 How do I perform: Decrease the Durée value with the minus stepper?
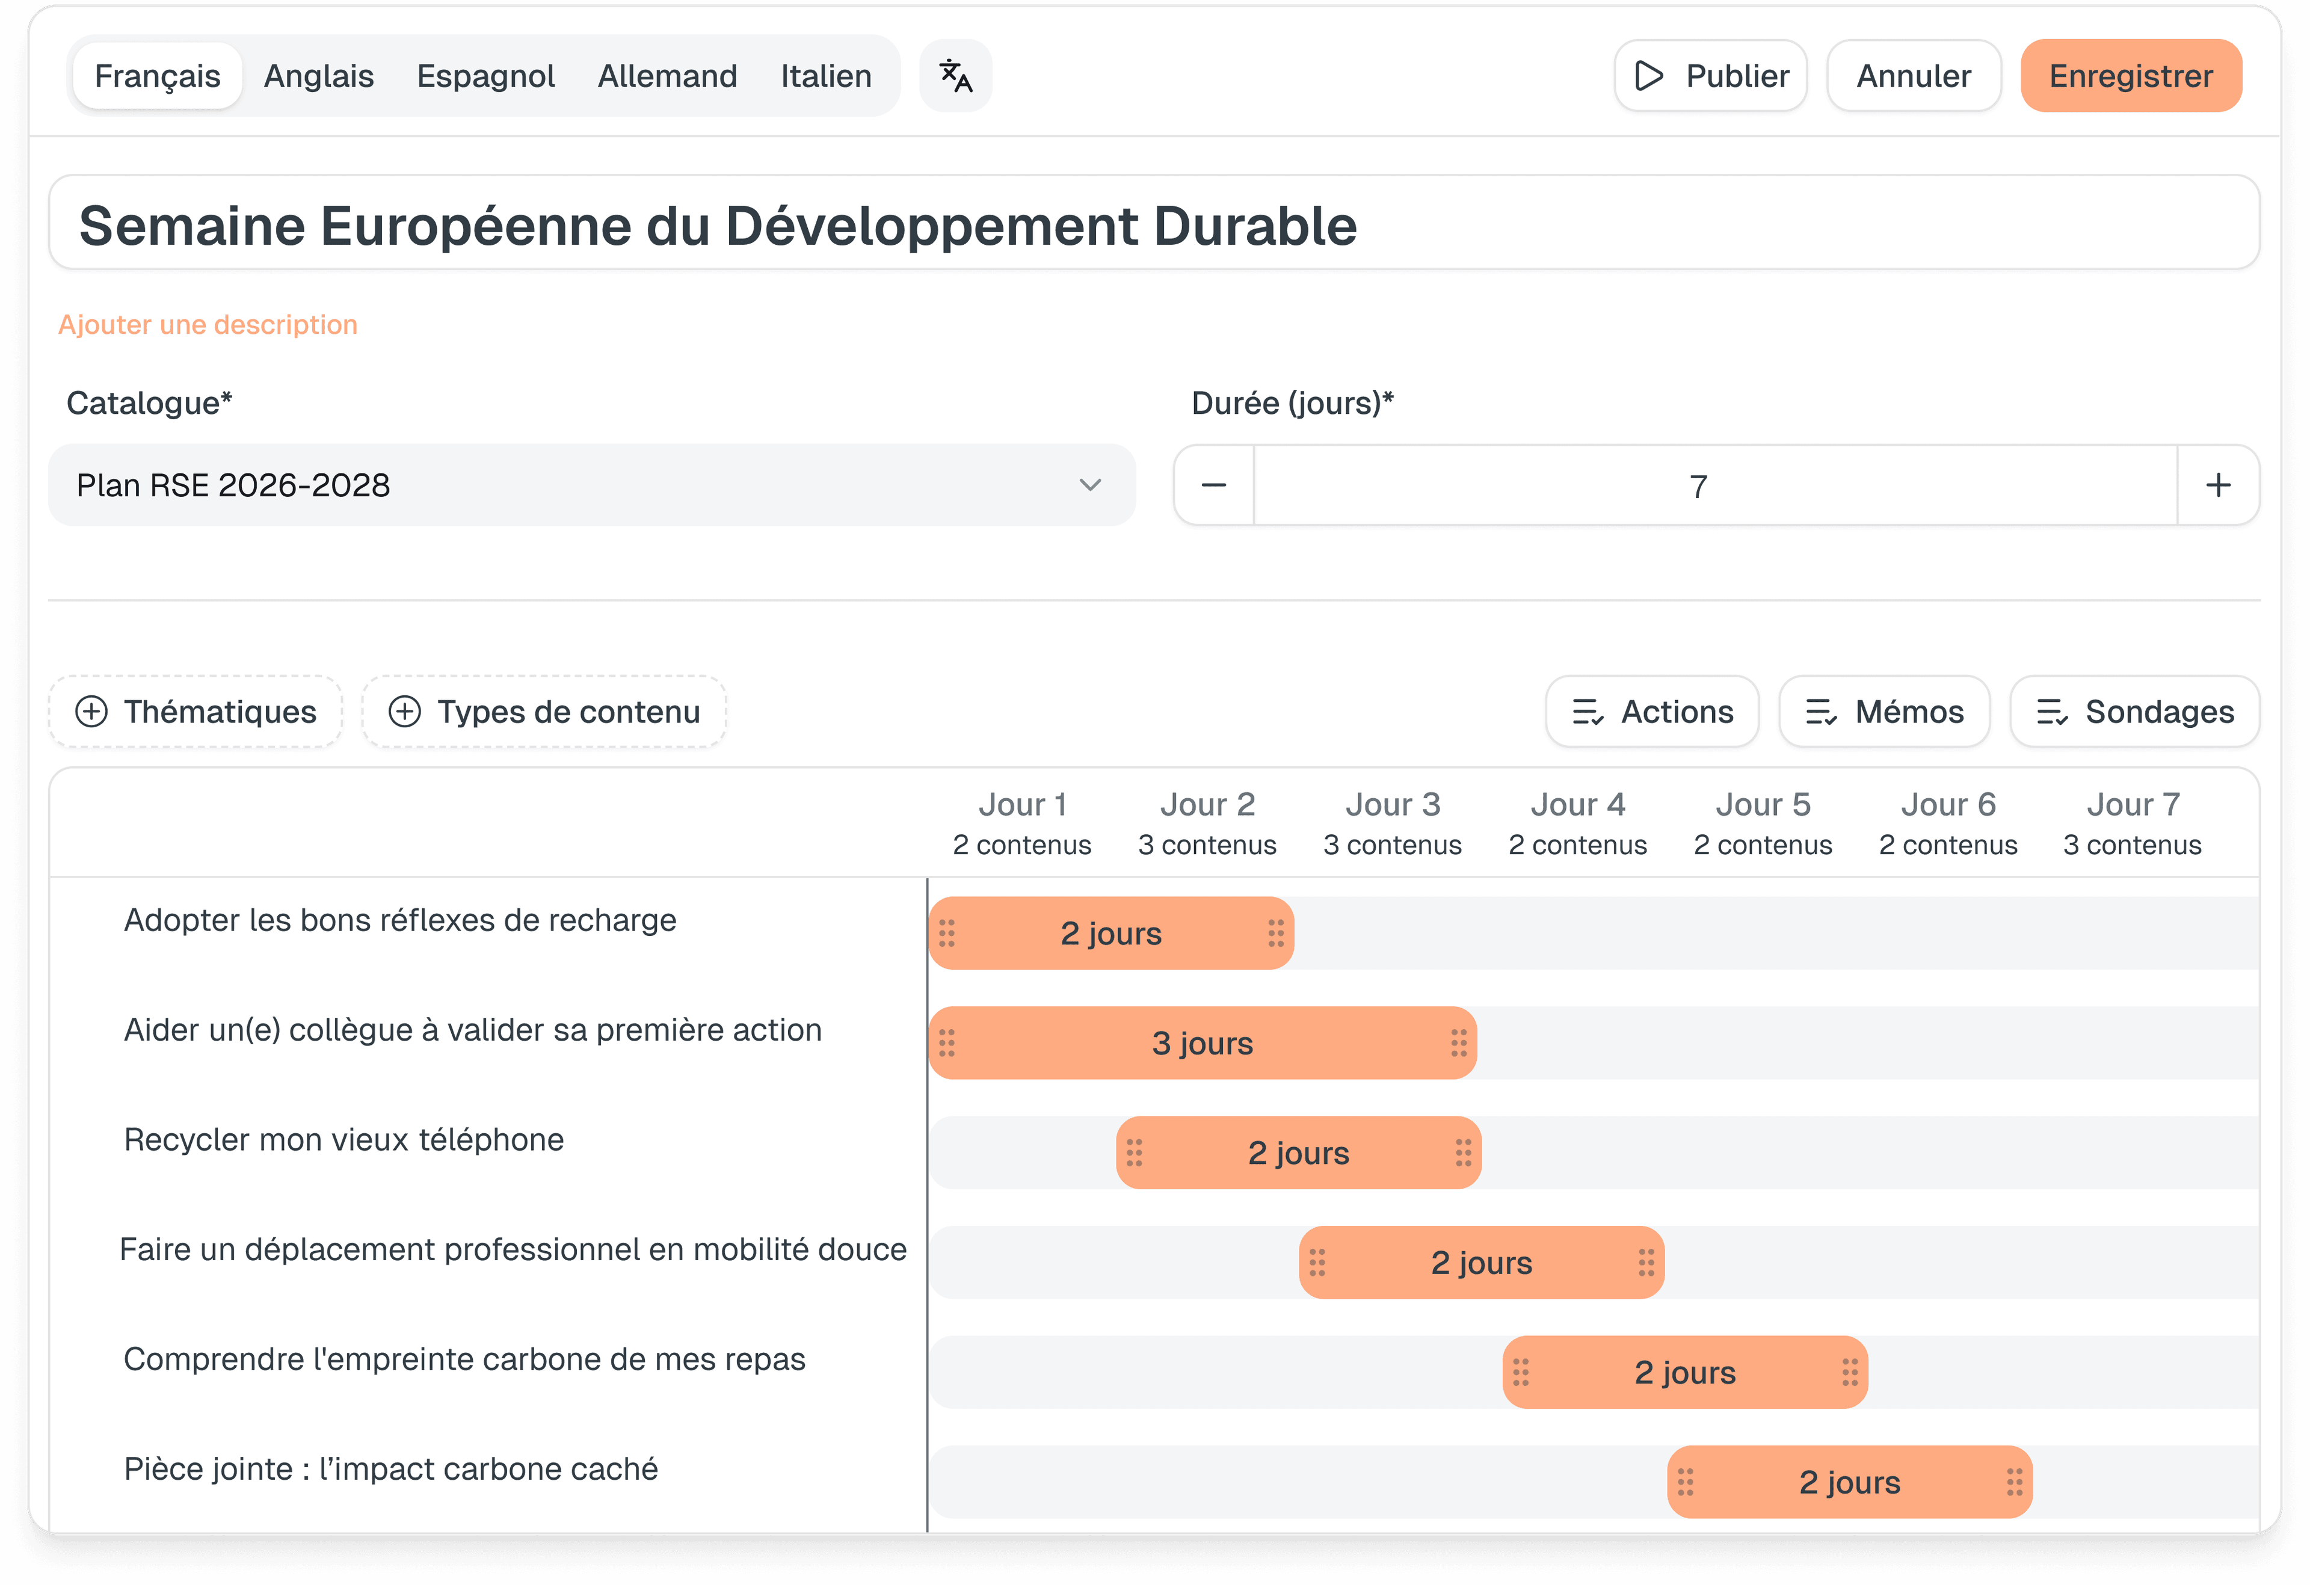(1213, 485)
